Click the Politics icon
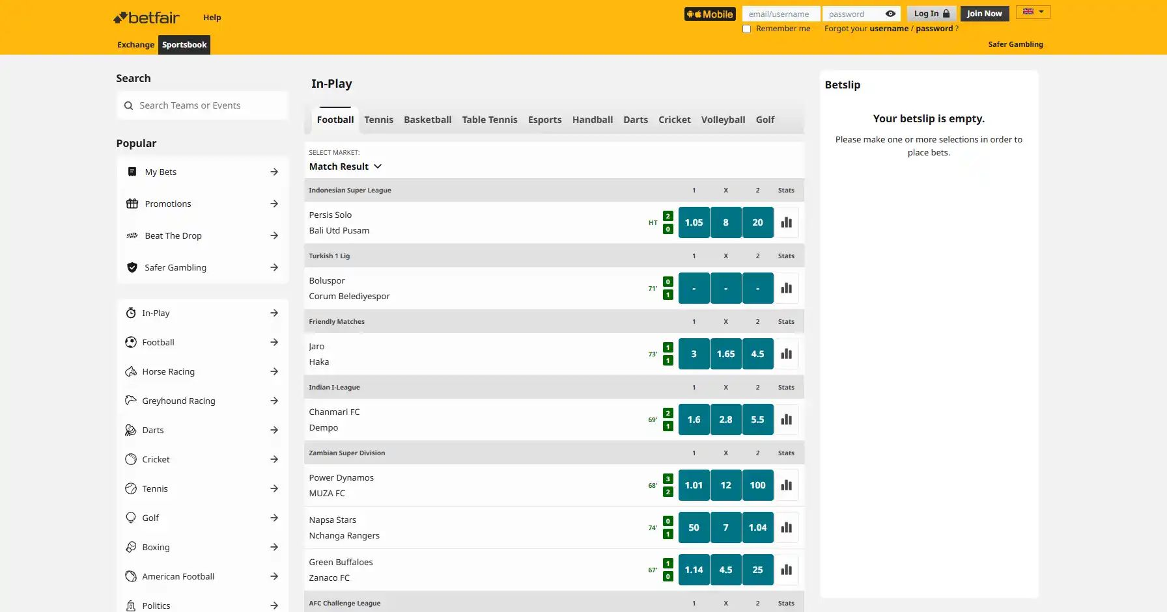This screenshot has height=612, width=1167. 131,605
